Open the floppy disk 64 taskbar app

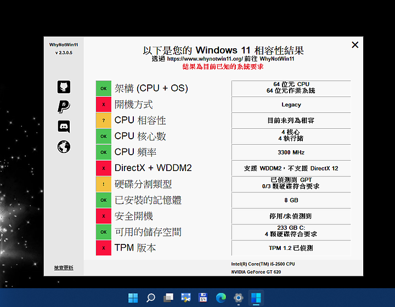(x=203, y=298)
